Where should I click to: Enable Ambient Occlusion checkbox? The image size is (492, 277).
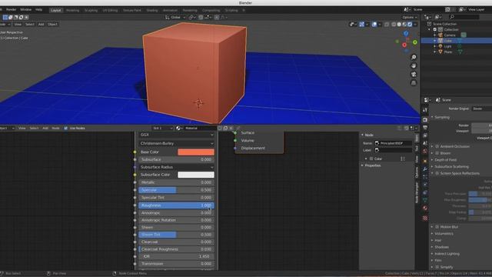(x=437, y=146)
